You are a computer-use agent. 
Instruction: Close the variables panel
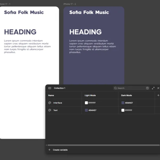pyautogui.click(x=158, y=88)
